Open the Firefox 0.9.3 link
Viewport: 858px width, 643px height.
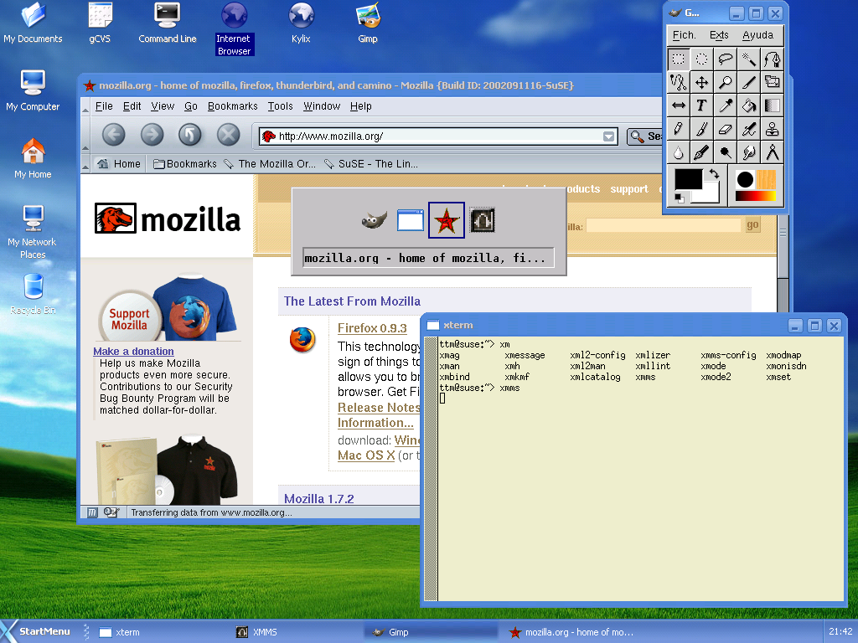[x=372, y=328]
